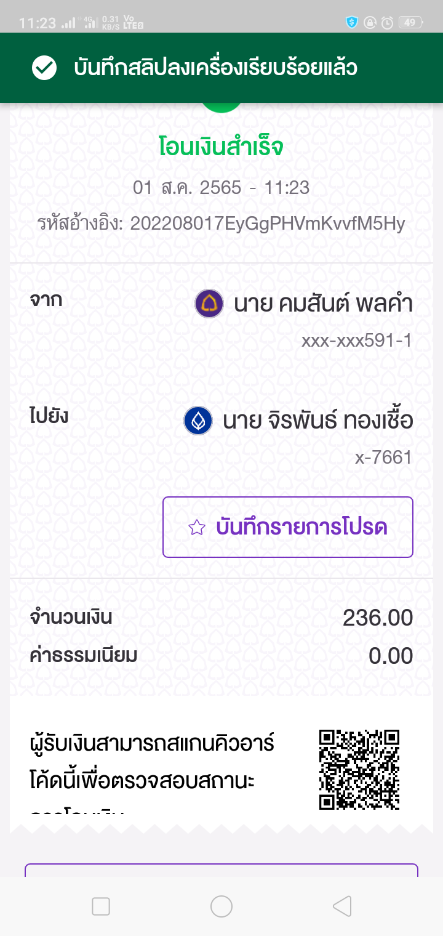Viewport: 443px width, 936px height.
Task: Tap the star icon in the favorite button
Action: coord(196,528)
